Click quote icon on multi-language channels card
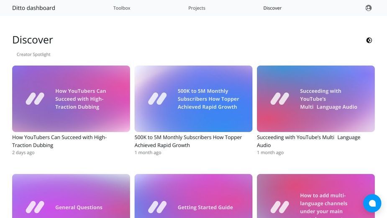Screen dimensions: 387x218 [279, 207]
